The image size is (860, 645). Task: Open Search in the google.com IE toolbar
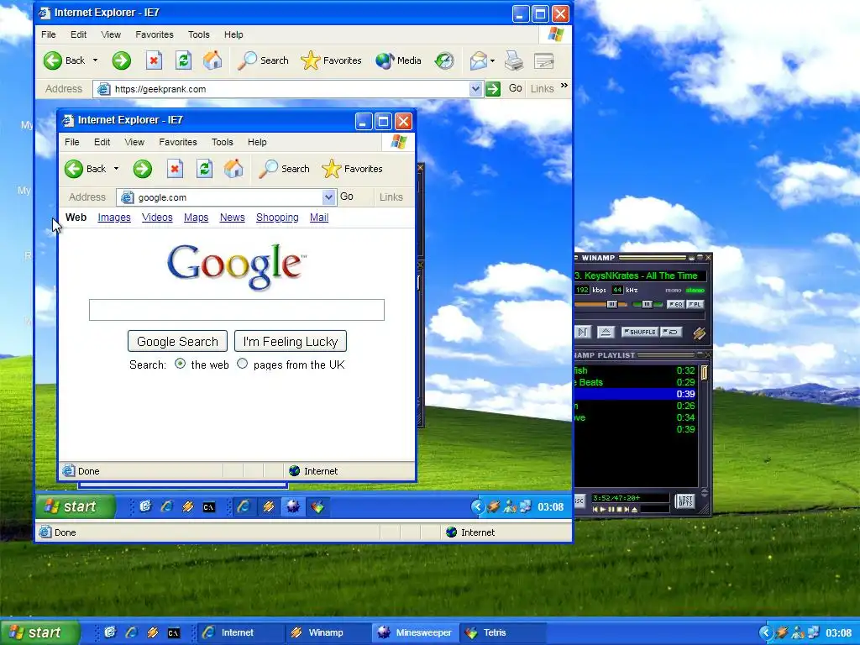(284, 169)
